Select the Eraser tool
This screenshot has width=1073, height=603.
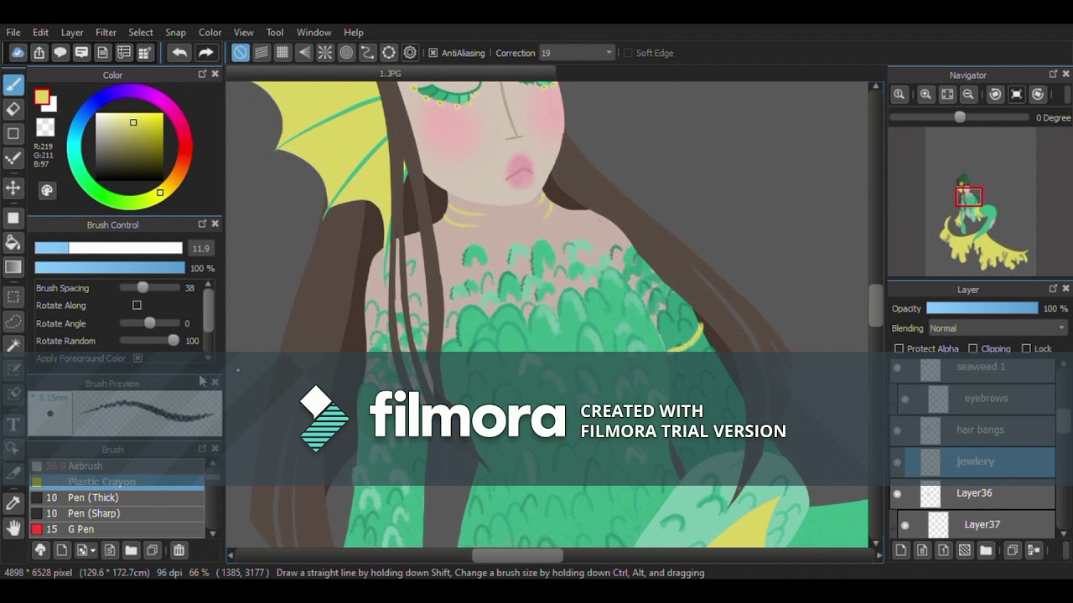tap(13, 109)
